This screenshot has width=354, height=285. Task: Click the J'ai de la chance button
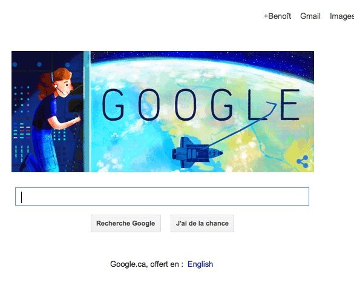pos(202,223)
